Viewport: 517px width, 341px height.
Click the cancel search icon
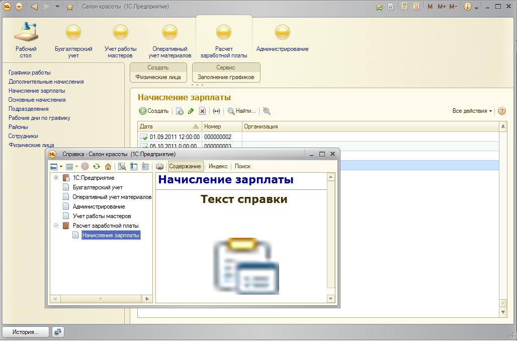point(267,111)
